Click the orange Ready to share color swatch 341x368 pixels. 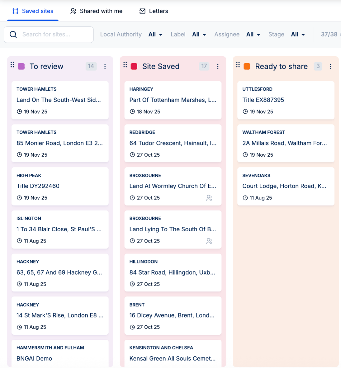(x=247, y=67)
